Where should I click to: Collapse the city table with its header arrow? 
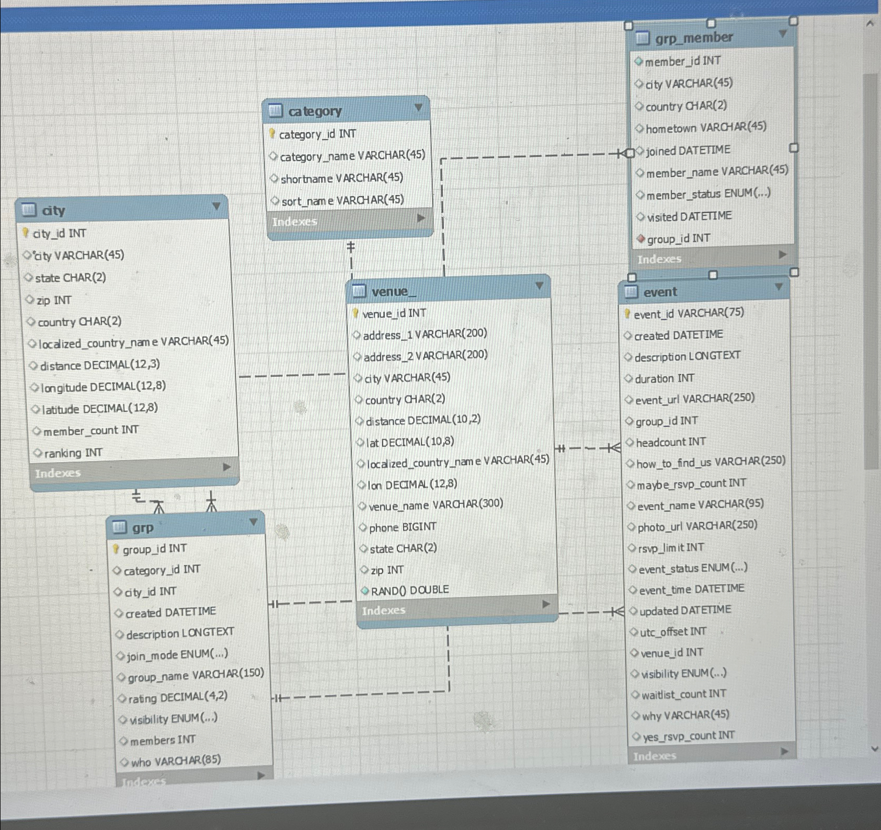(216, 206)
